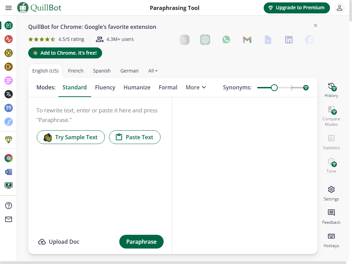Select the Humanize mode
Image resolution: width=352 pixels, height=264 pixels.
coord(137,87)
